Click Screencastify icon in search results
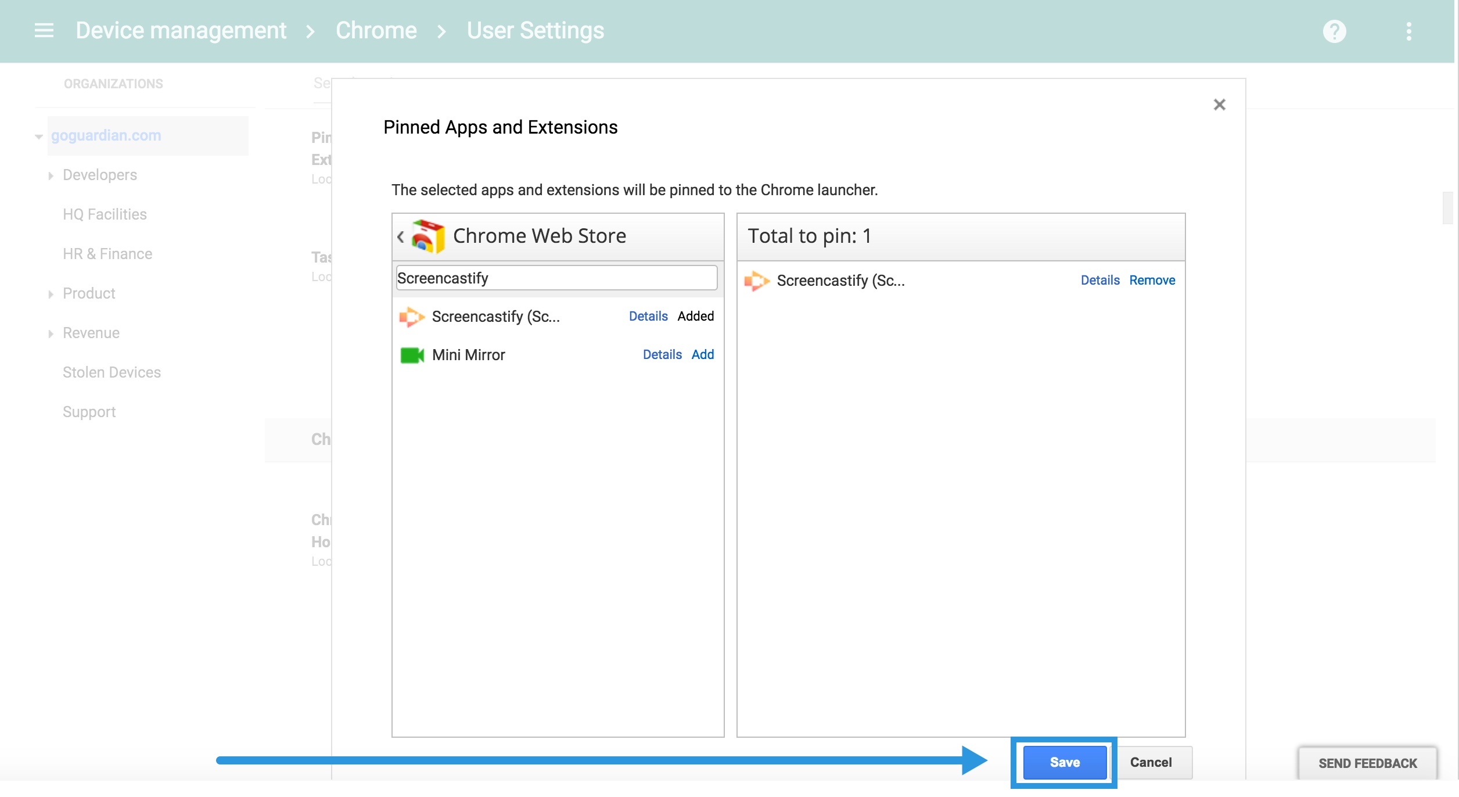Image resolution: width=1459 pixels, height=797 pixels. coord(412,317)
